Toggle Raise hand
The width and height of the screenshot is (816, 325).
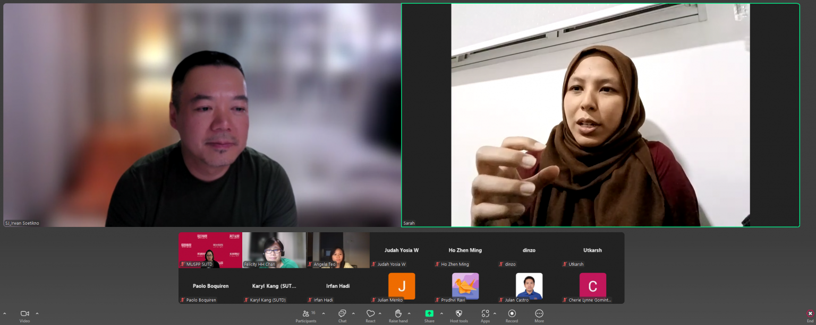coord(398,314)
